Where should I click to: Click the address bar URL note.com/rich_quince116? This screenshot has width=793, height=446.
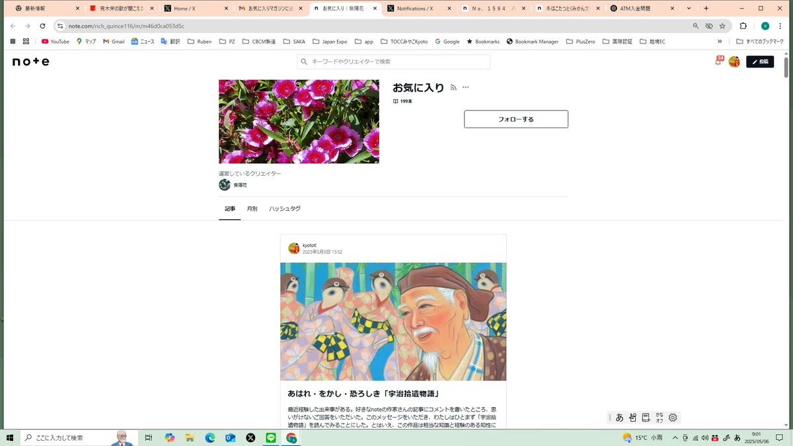tap(126, 26)
